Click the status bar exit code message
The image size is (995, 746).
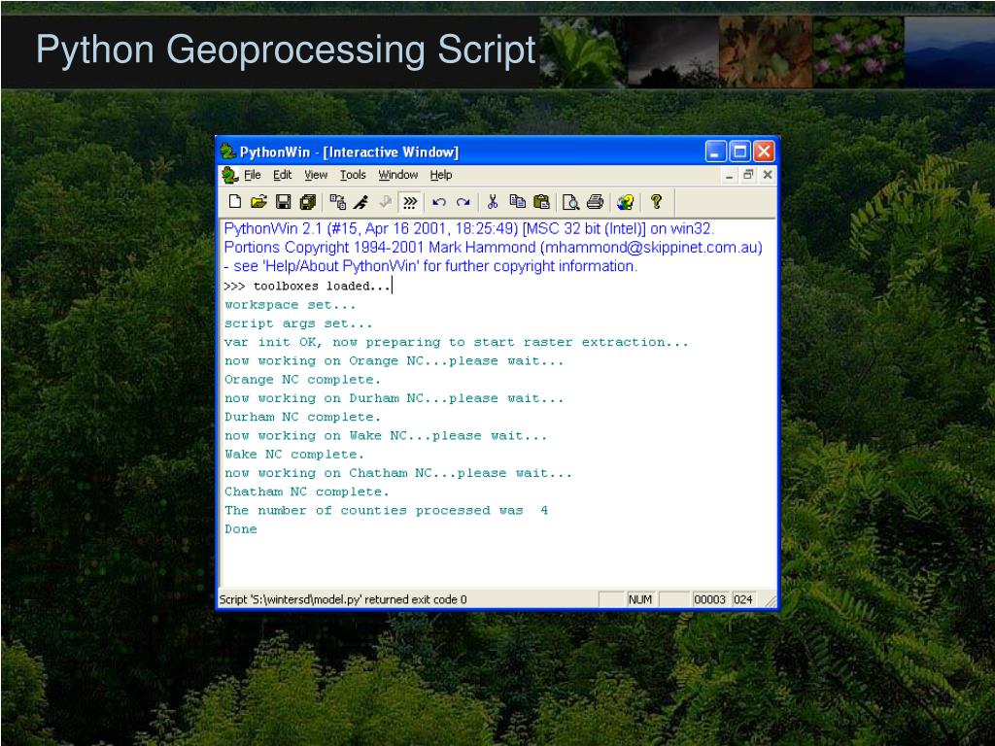coord(343,599)
